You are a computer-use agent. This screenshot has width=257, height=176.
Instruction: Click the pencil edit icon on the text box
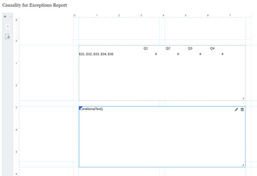click(236, 109)
